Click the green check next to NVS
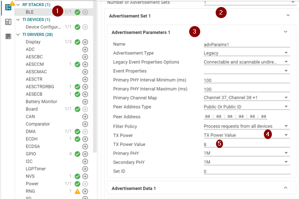The width and height of the screenshot is (299, 199). [77, 176]
